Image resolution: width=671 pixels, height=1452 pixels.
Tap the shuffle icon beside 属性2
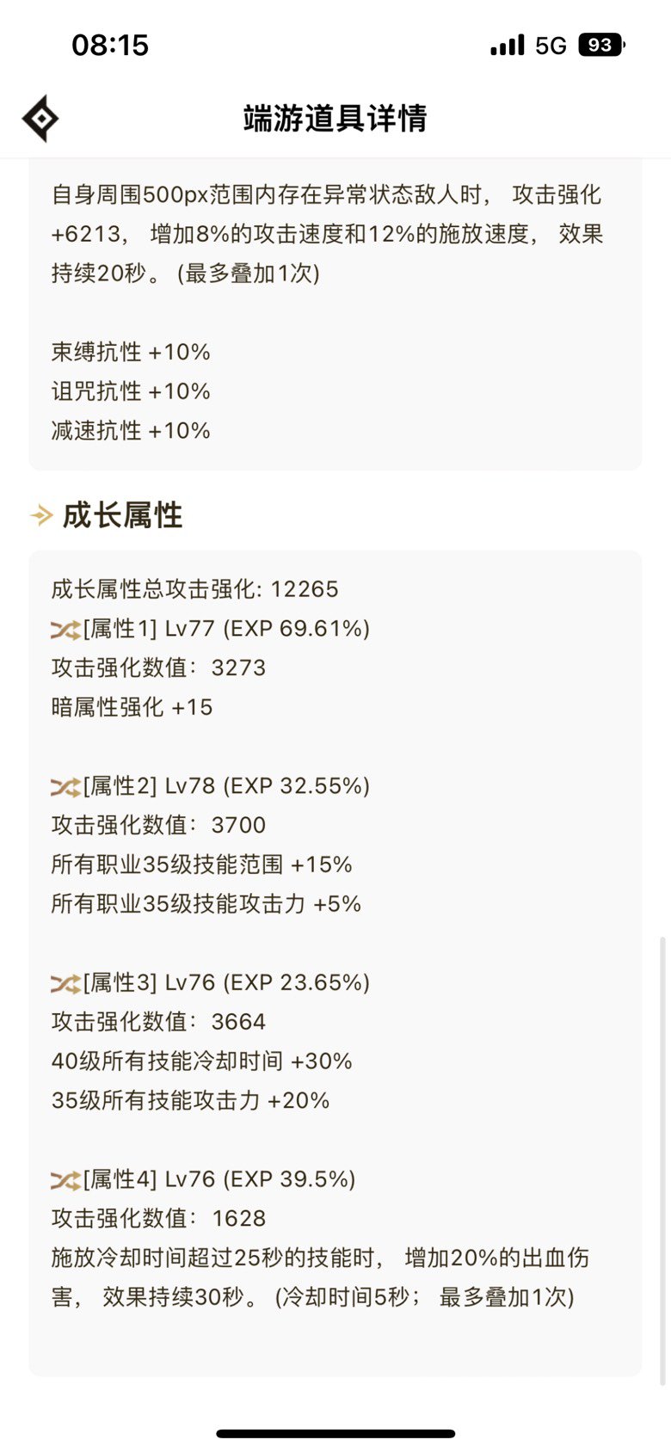(x=65, y=787)
